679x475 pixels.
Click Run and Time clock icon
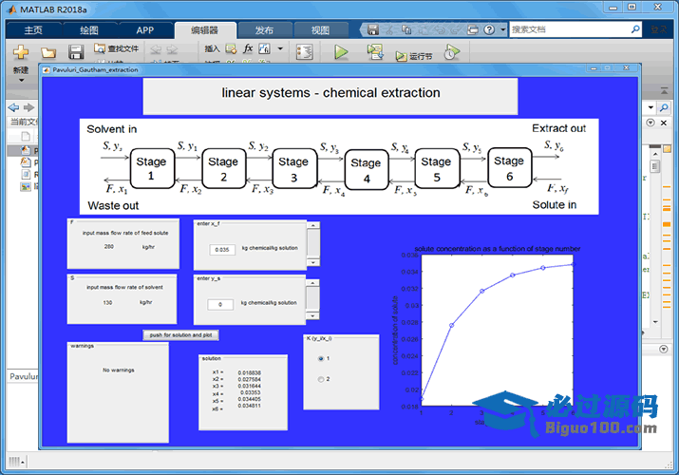tap(452, 52)
